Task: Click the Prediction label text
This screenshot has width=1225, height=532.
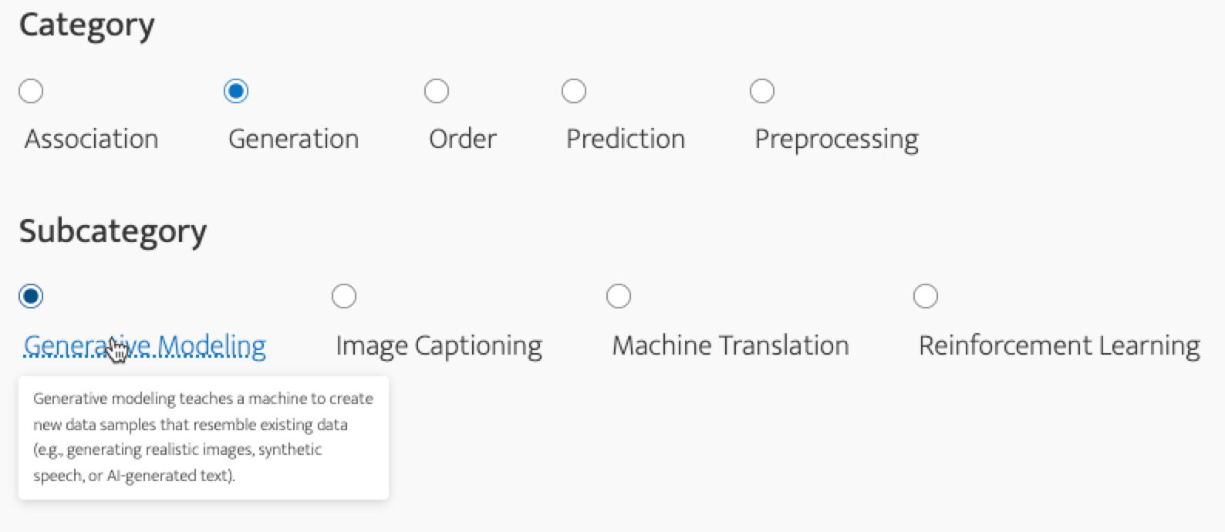Action: (x=625, y=139)
